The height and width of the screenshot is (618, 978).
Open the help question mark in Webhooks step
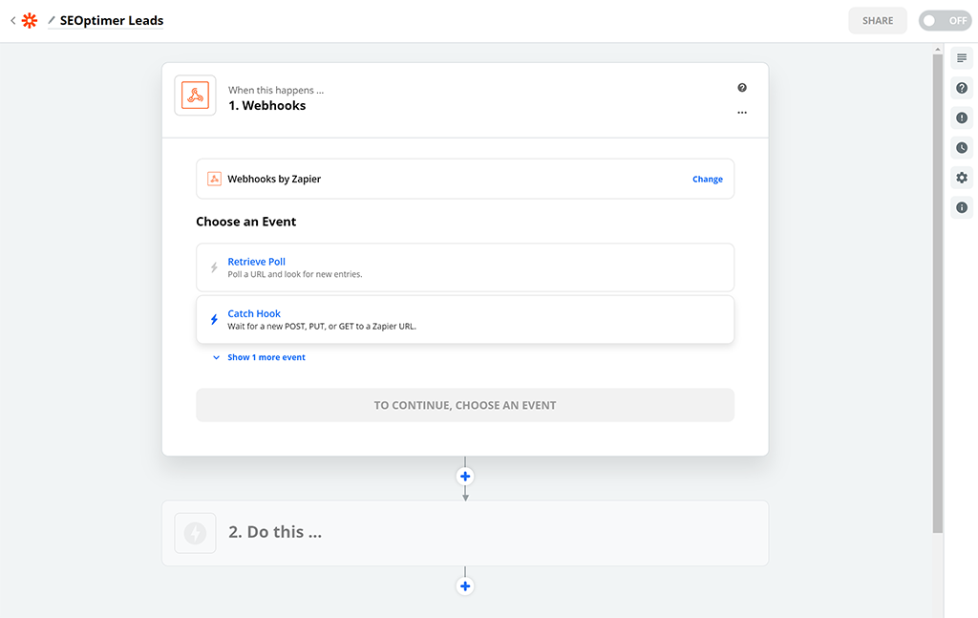[742, 88]
